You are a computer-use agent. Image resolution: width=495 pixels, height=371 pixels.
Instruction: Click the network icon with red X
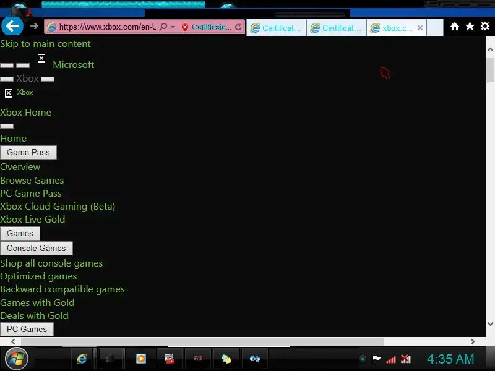406,359
